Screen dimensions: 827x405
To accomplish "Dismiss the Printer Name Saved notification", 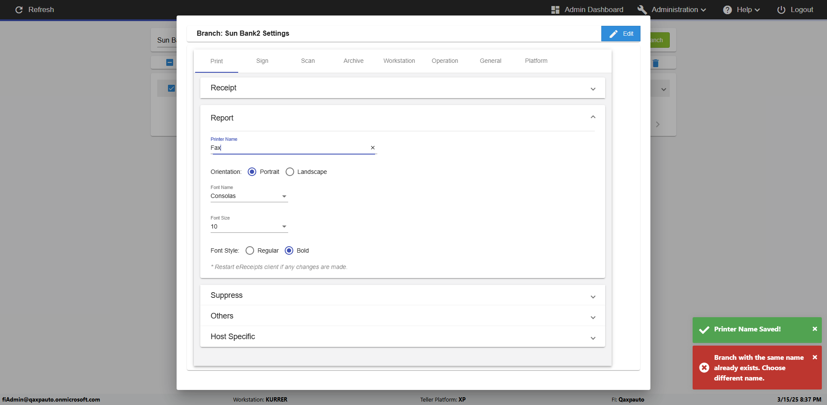I will click(815, 329).
